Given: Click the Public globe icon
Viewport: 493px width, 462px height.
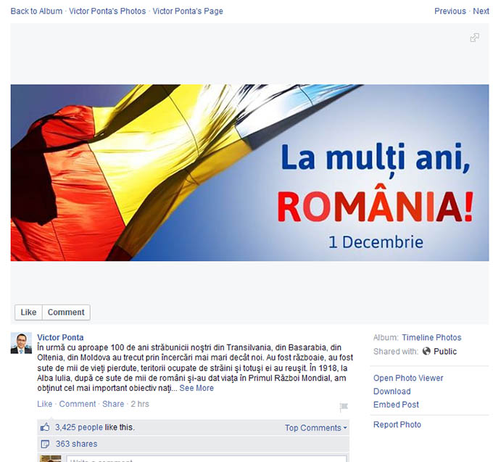Looking at the screenshot, I should click(x=426, y=351).
